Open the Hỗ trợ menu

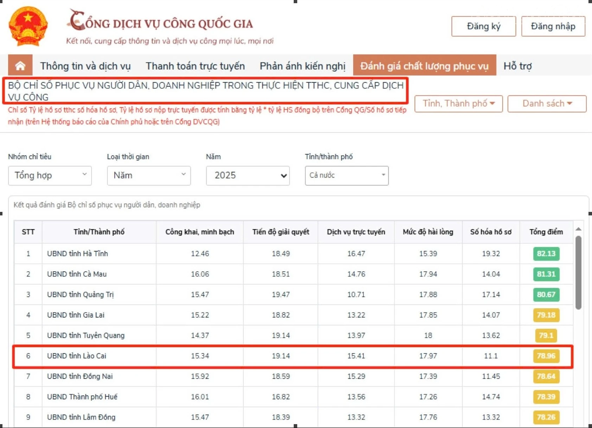pos(517,66)
